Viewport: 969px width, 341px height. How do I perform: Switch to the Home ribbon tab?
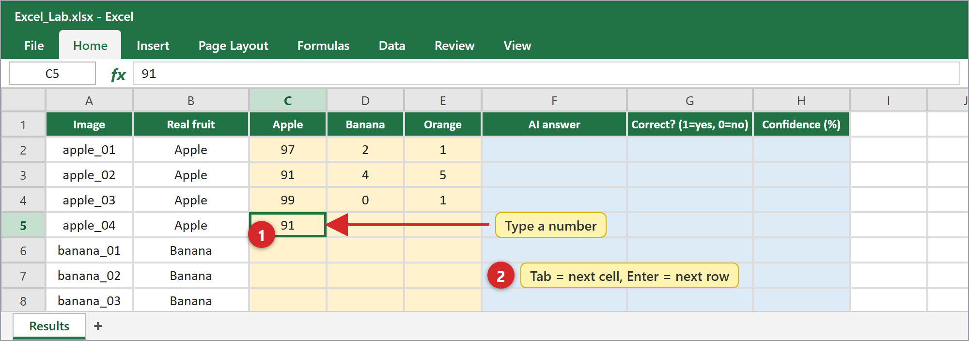pos(90,46)
